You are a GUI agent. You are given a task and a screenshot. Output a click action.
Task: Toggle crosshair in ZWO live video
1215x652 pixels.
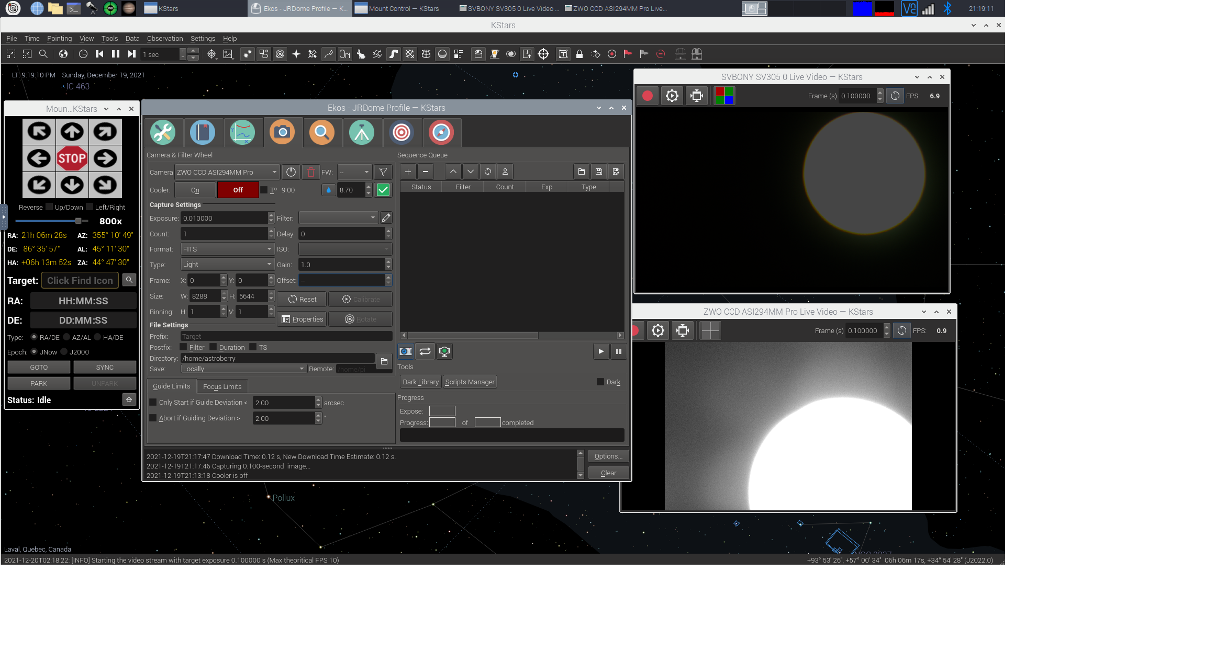(x=710, y=330)
